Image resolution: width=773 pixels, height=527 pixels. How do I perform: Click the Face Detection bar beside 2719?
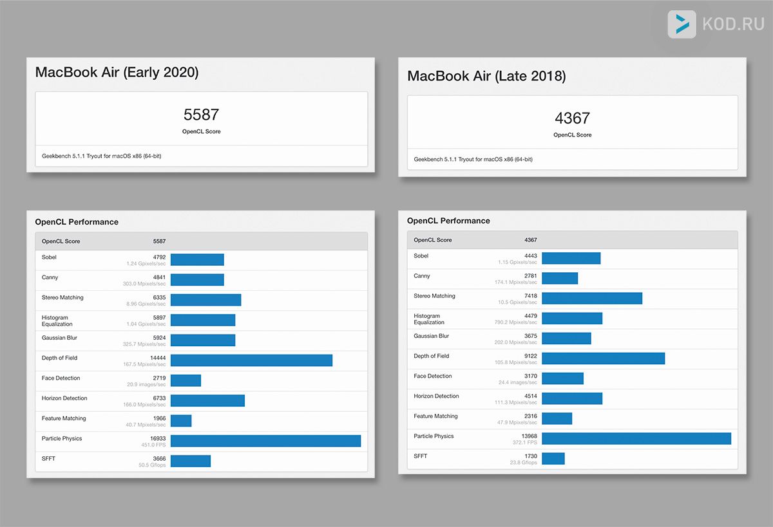click(x=186, y=380)
